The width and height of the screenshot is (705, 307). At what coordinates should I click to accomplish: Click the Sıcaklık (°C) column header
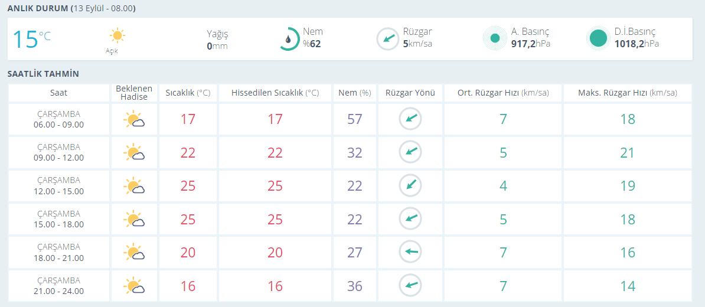[188, 93]
